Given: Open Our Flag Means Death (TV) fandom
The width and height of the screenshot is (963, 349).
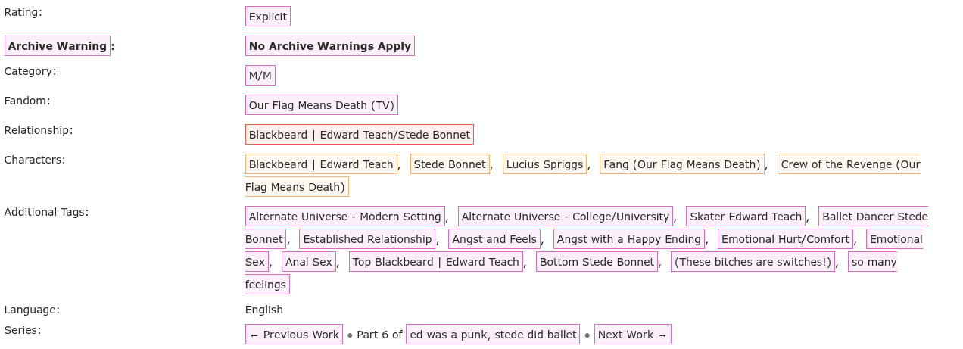Looking at the screenshot, I should (322, 105).
